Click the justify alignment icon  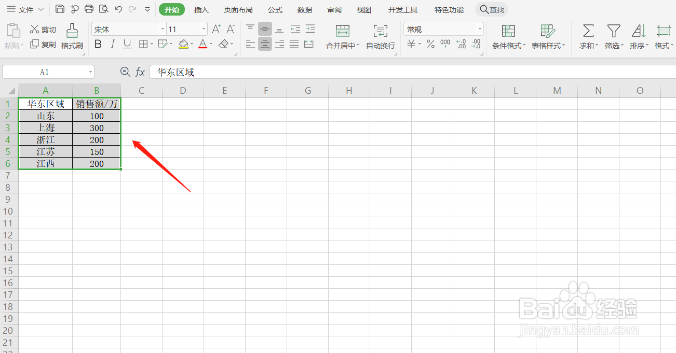point(294,44)
